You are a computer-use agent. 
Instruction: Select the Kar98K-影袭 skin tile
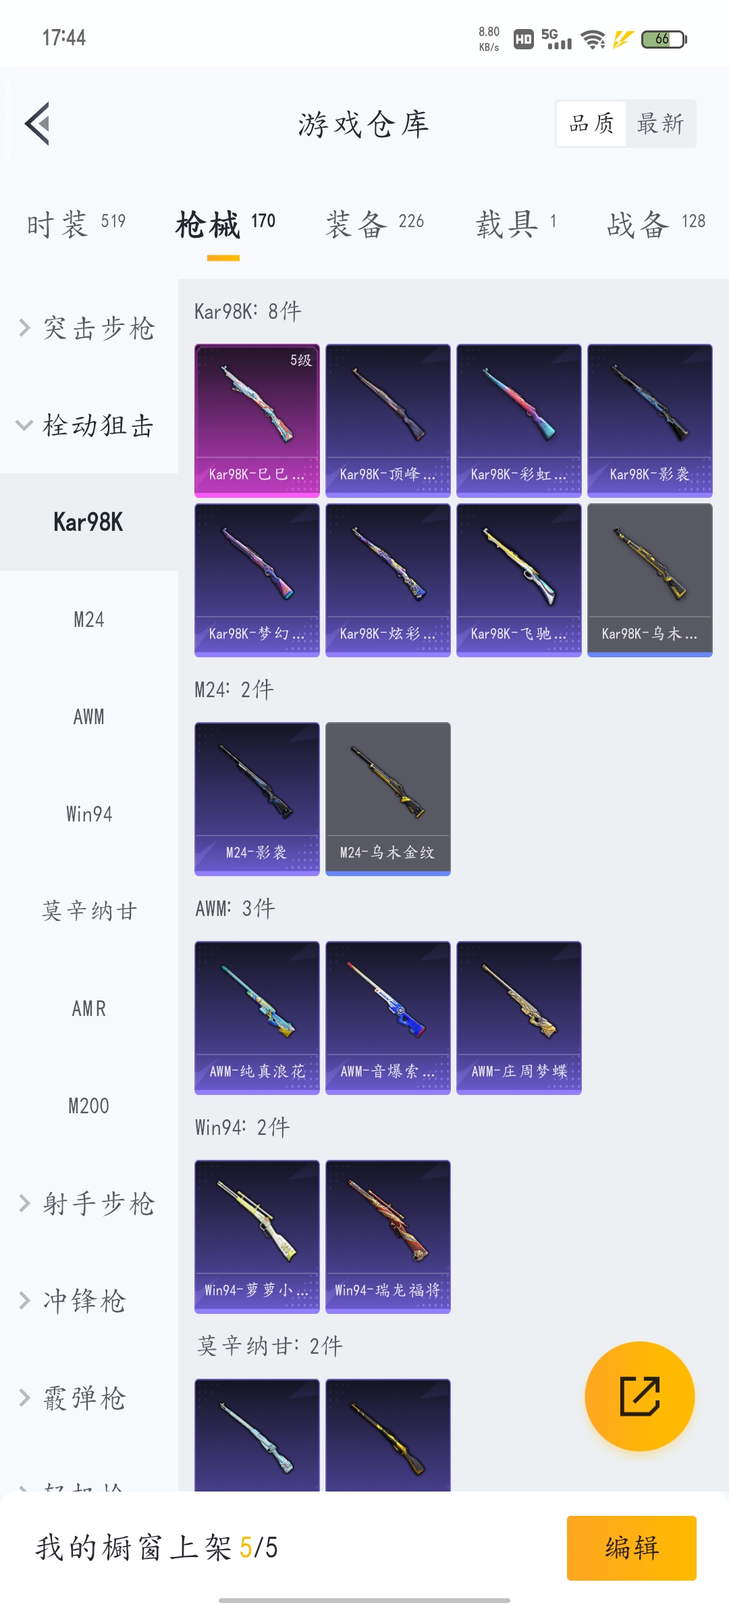tap(650, 421)
